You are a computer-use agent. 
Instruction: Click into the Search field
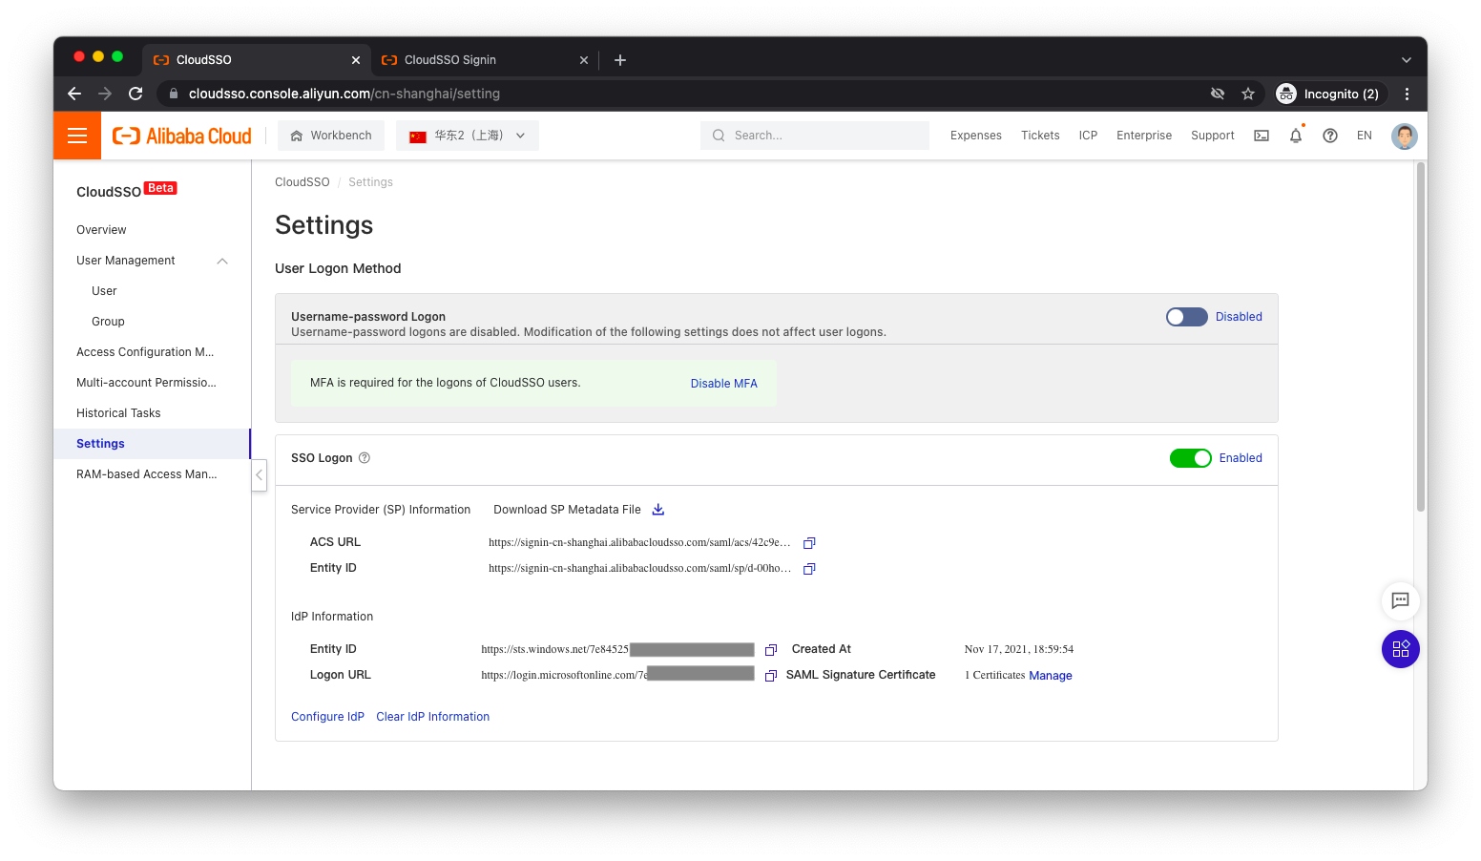[x=821, y=136]
